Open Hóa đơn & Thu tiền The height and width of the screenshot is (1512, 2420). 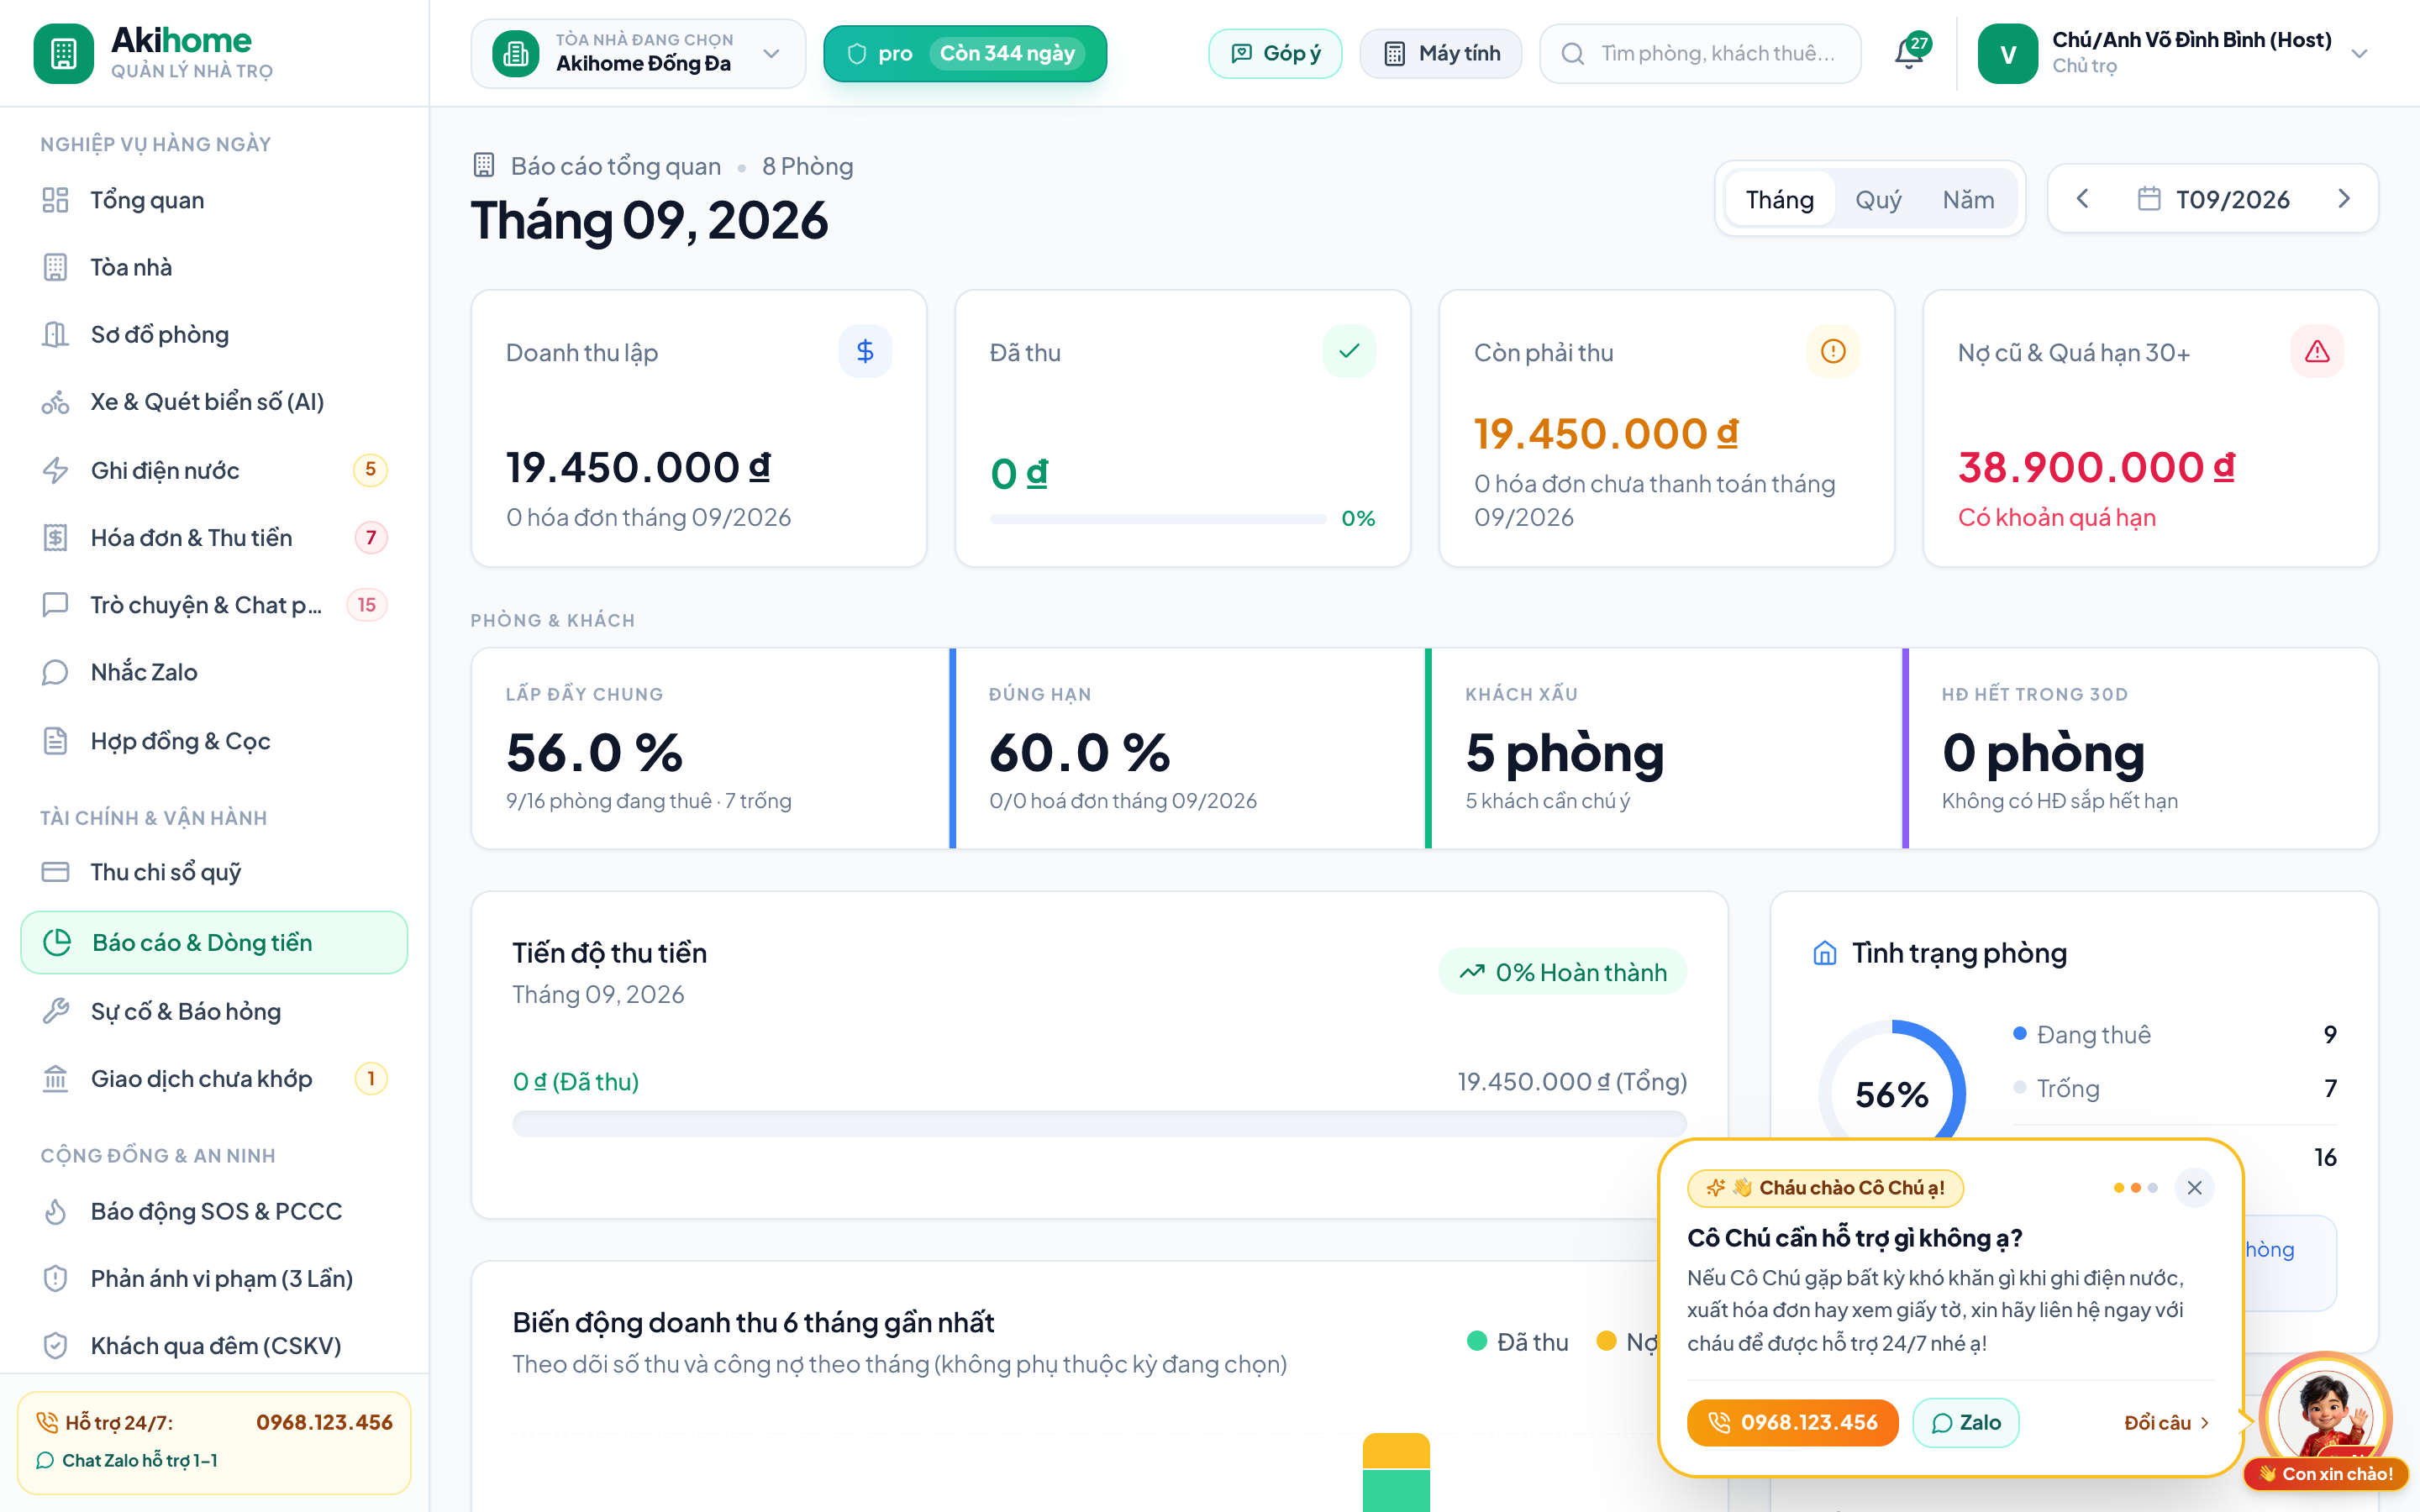214,537
